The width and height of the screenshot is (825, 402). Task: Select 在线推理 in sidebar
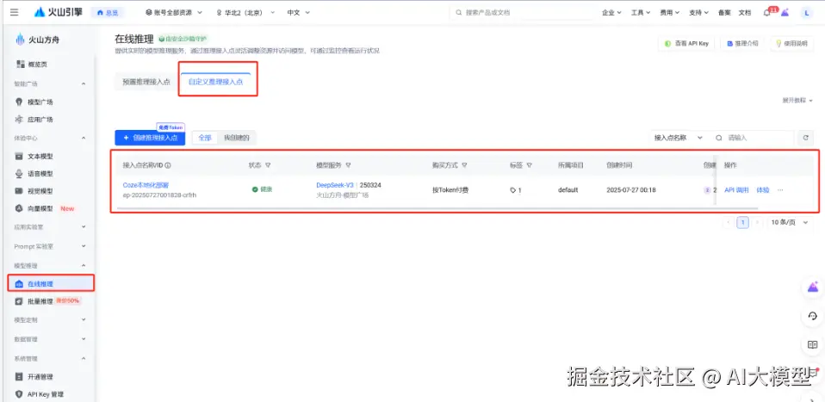[51, 283]
